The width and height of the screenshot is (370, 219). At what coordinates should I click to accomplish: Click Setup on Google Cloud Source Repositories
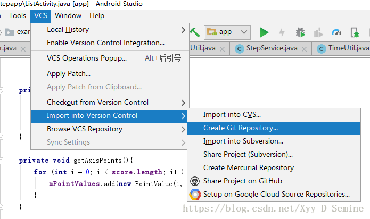click(276, 195)
